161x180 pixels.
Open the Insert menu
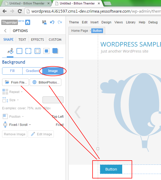pos(94,22)
